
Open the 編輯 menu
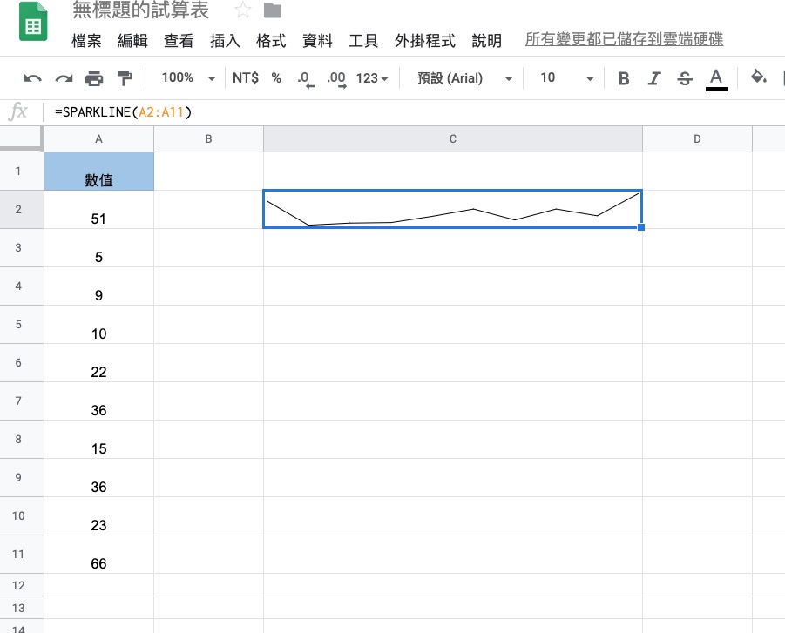coord(132,41)
